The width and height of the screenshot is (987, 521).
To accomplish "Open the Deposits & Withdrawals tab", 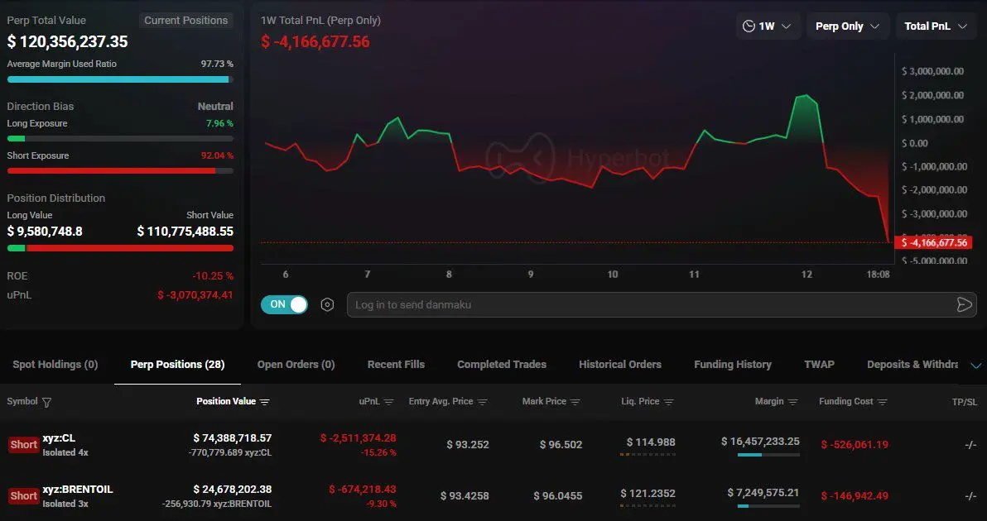I will 912,365.
